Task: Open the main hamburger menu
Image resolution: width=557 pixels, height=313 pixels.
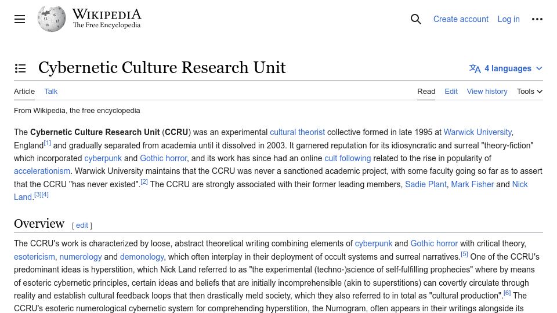Action: pos(20,19)
